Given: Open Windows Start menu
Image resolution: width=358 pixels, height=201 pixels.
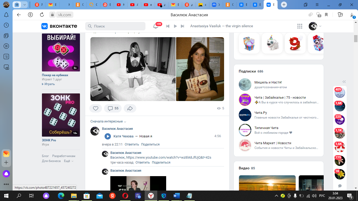Looking at the screenshot, I should (x=6, y=196).
